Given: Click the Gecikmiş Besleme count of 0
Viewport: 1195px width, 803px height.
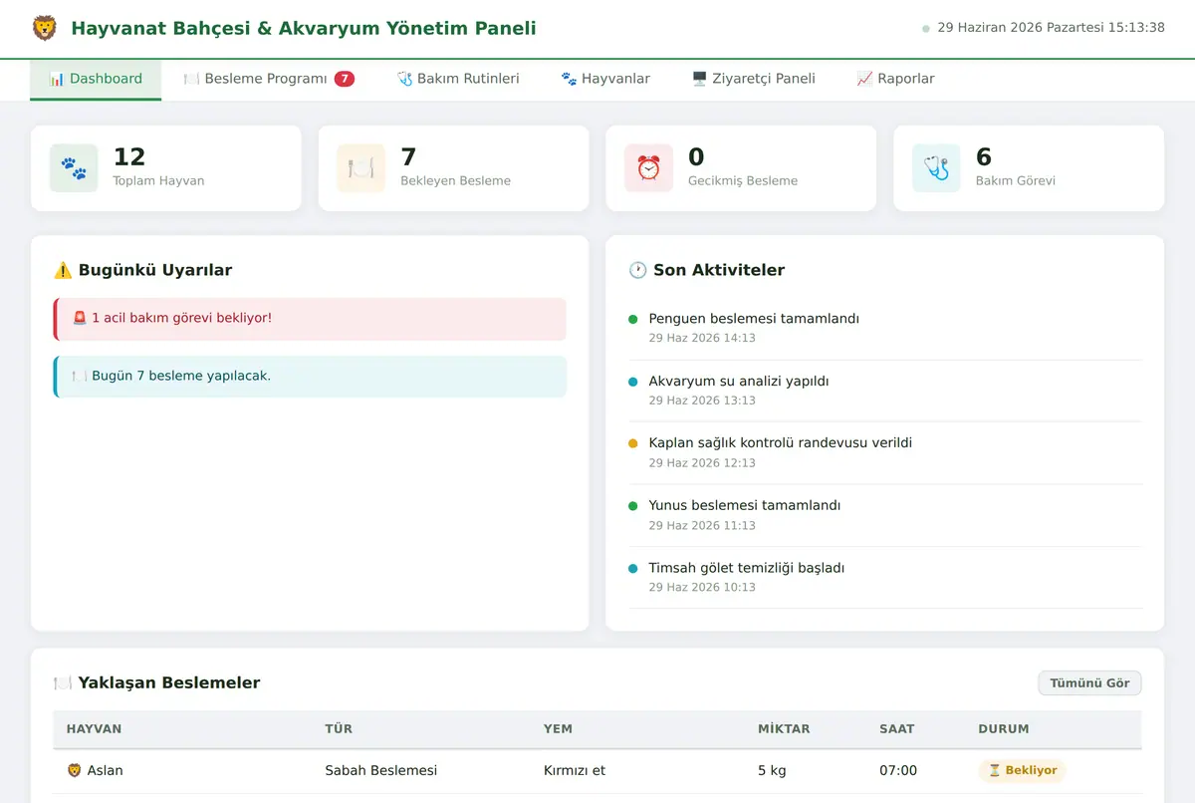Looking at the screenshot, I should [696, 156].
